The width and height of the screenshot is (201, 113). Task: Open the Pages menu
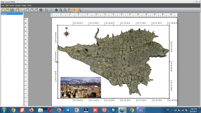click(24, 6)
